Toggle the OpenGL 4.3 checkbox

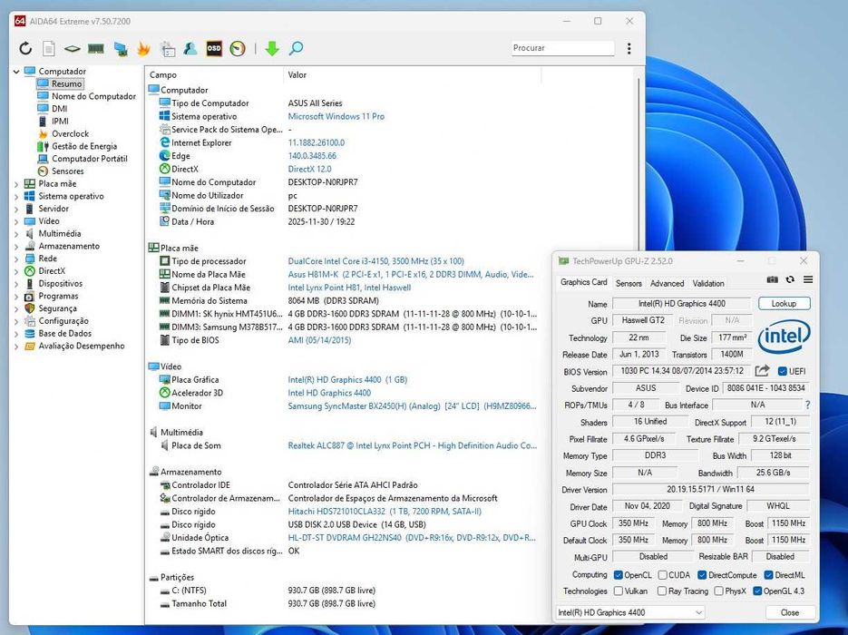pyautogui.click(x=757, y=591)
